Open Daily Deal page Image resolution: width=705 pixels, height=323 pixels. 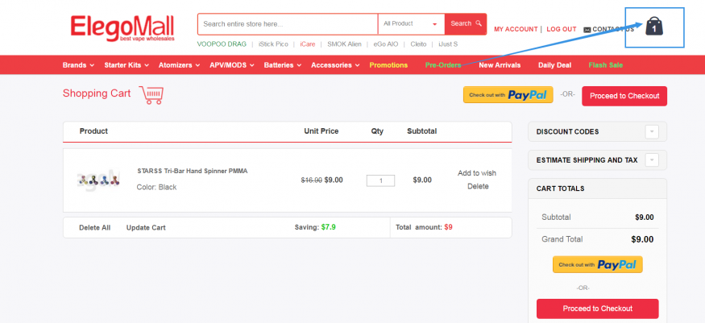555,65
